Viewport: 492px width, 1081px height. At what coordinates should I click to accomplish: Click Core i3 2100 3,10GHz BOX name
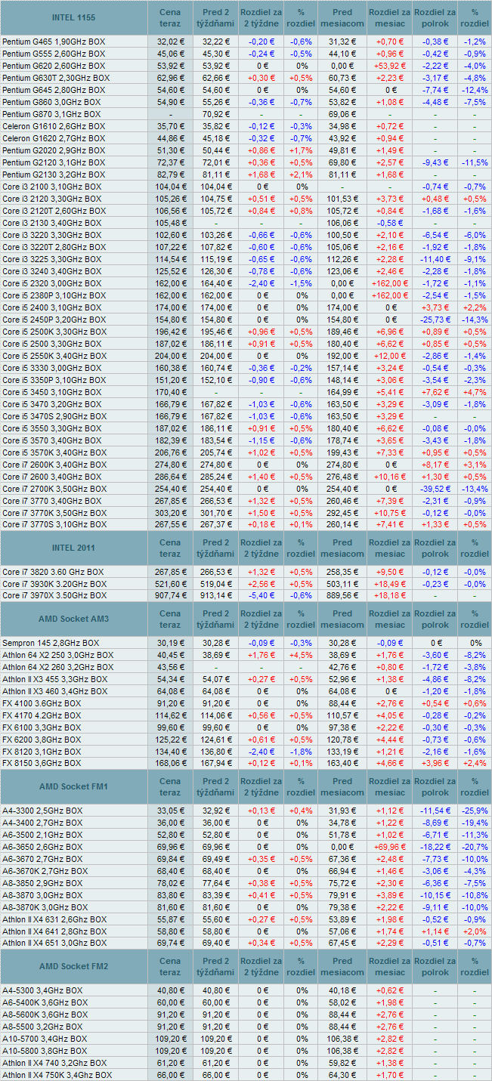(x=53, y=187)
